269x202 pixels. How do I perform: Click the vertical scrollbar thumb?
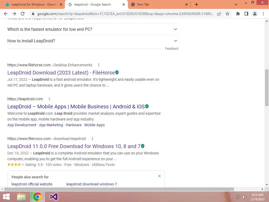point(267,88)
